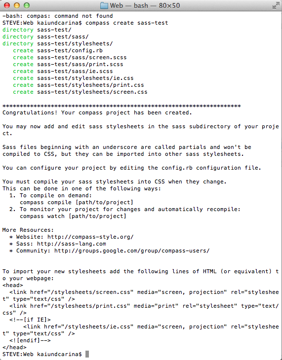
Task: Click the "compass compile [path/to/project]" line
Action: [x=77, y=202]
